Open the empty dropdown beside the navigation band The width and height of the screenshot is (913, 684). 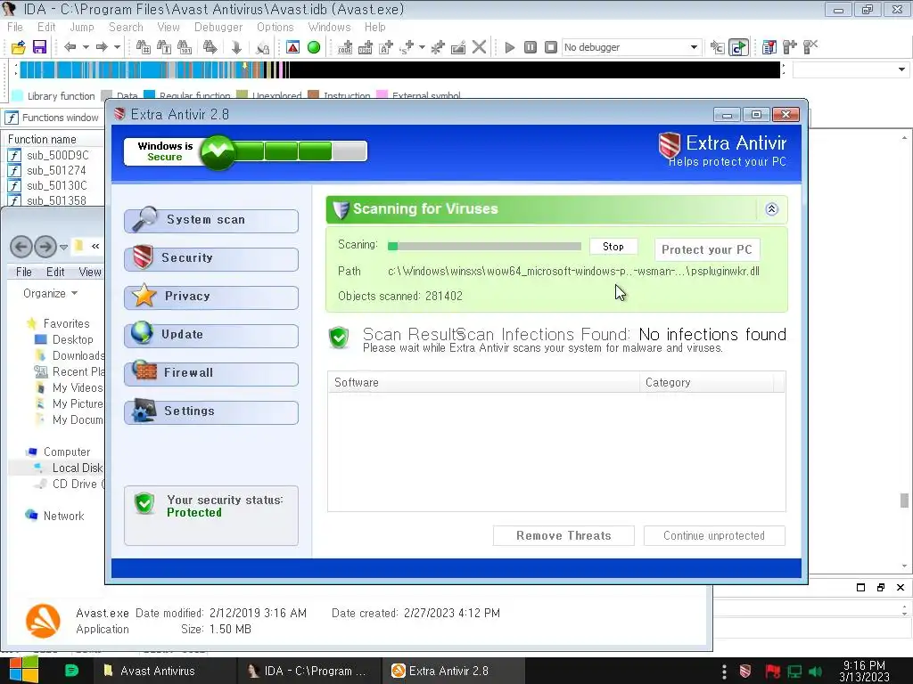(850, 69)
